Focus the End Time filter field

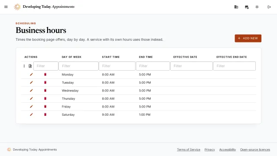click(x=153, y=66)
